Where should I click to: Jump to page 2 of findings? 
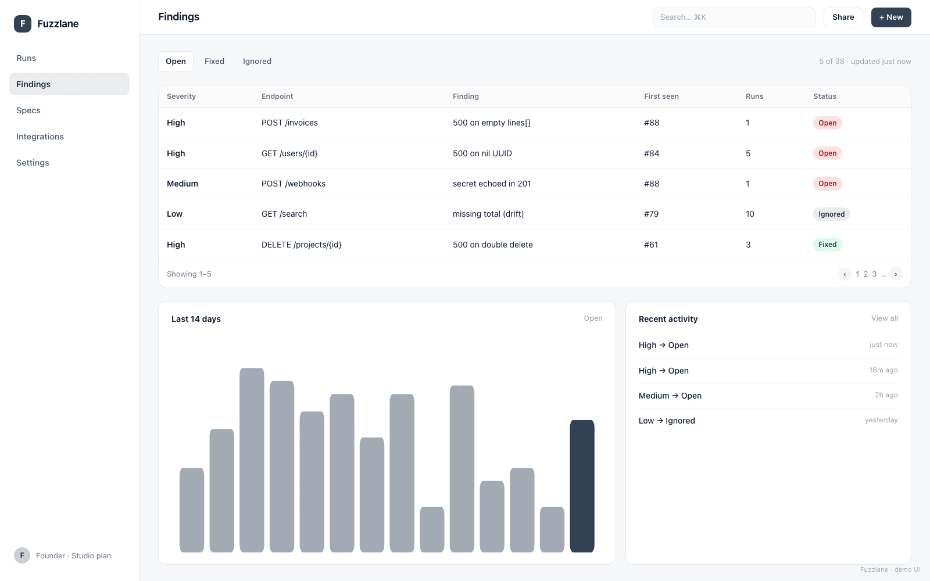[865, 274]
